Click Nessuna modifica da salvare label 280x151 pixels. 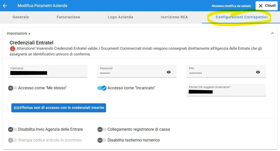(231, 6)
